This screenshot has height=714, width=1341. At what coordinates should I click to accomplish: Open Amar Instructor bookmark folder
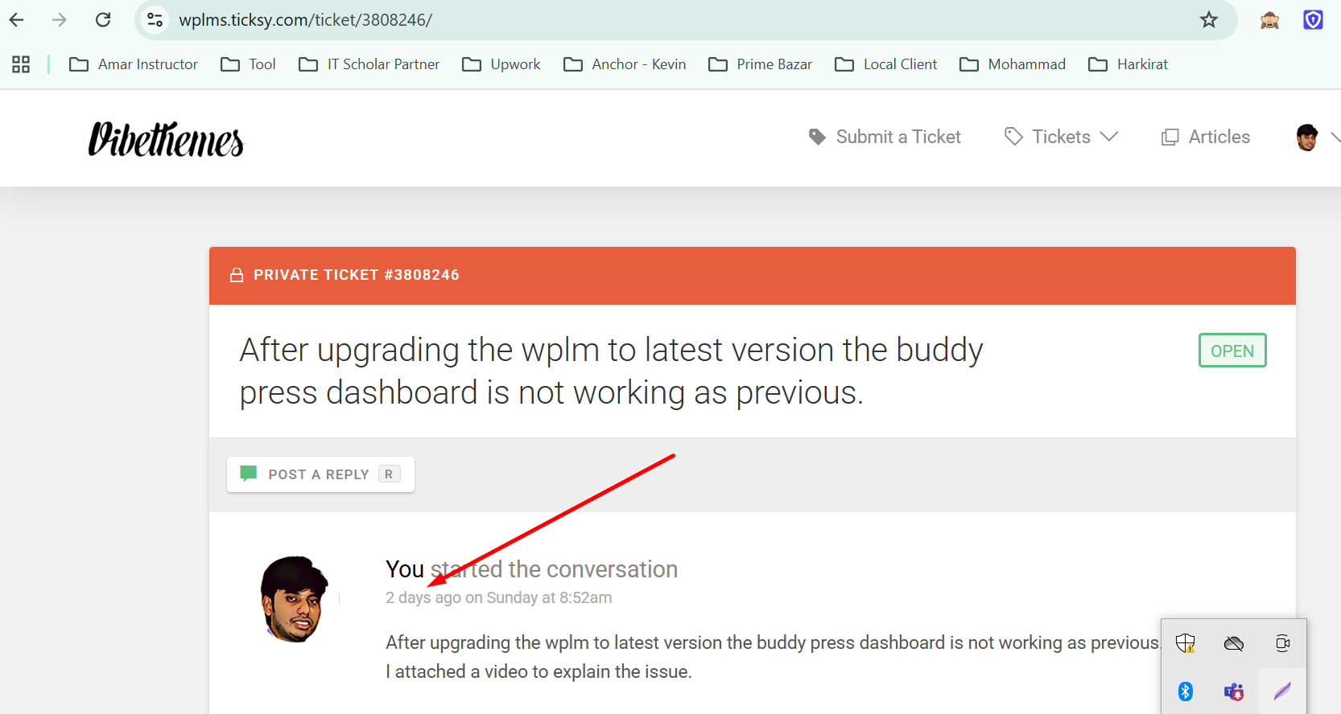[134, 64]
